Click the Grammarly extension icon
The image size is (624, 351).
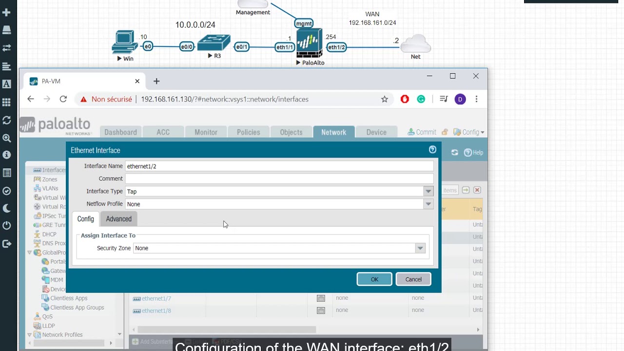[x=421, y=99]
